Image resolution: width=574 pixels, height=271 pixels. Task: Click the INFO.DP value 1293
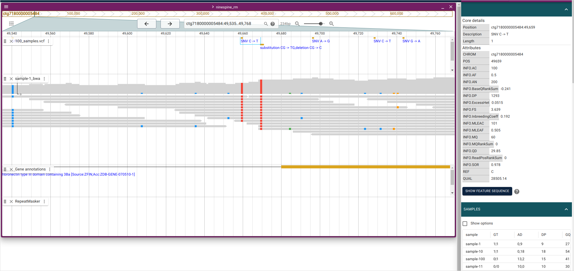[x=495, y=96]
